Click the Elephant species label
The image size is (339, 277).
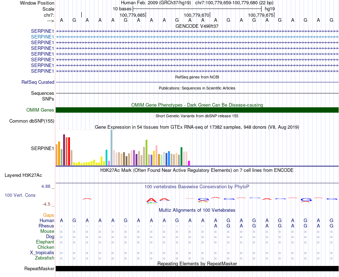pyautogui.click(x=45, y=242)
